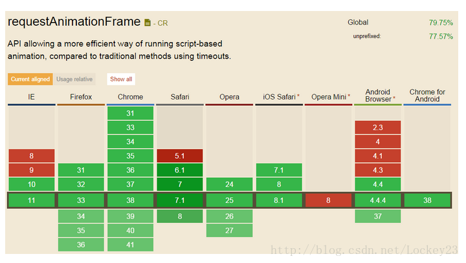The height and width of the screenshot is (263, 466).
Task: Click the spec document icon beside requestAnimationFrame
Action: pyautogui.click(x=148, y=23)
